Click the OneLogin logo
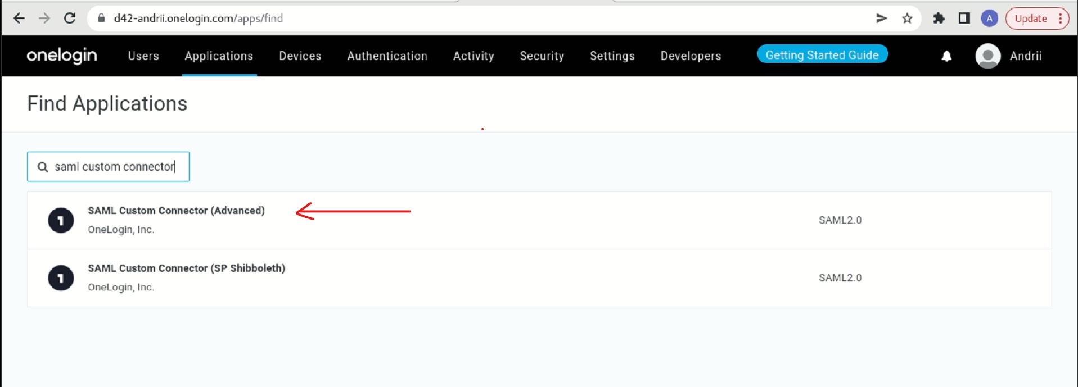This screenshot has width=1078, height=387. (x=62, y=56)
